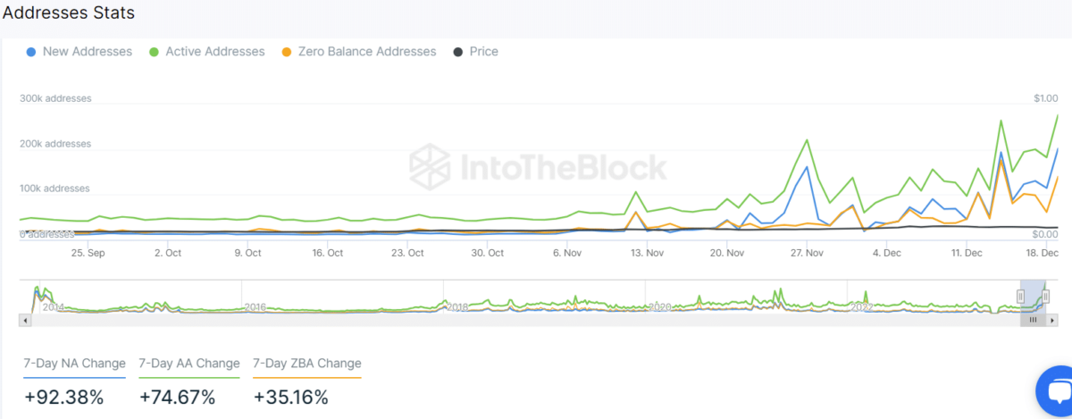Click the scrollbar thumb grip

[x=1033, y=319]
